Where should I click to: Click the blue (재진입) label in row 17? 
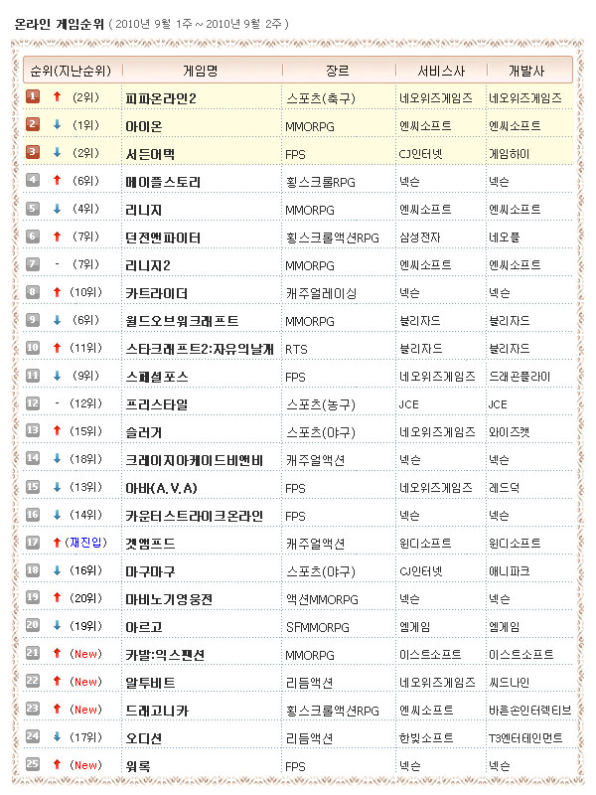tap(90, 543)
